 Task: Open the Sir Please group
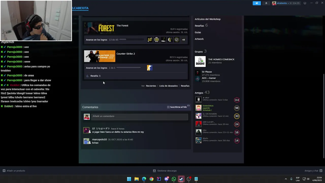(x=207, y=72)
